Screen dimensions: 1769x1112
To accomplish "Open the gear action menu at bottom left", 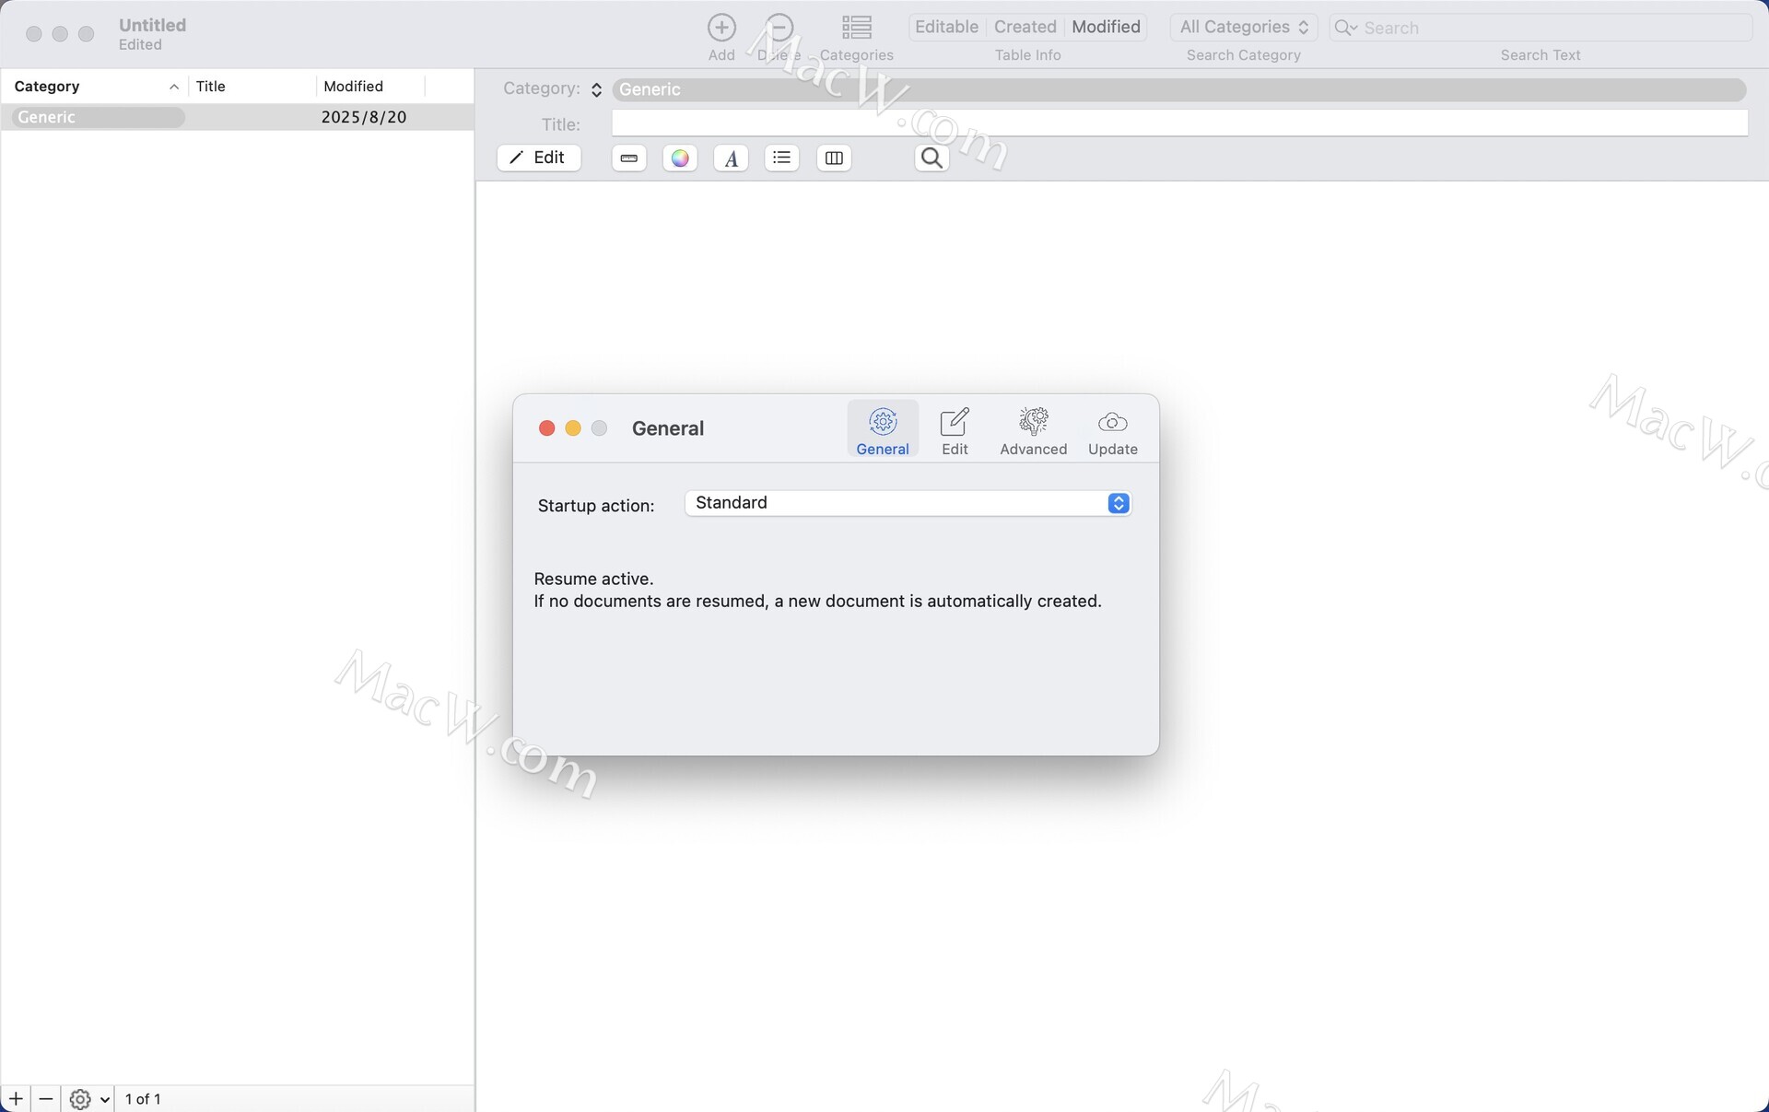I will click(x=90, y=1099).
